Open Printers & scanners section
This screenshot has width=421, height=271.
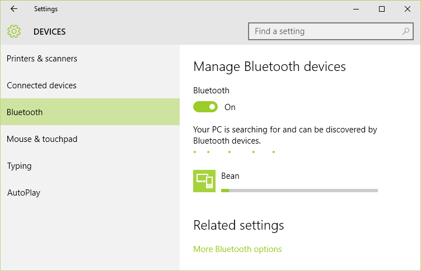coord(42,59)
